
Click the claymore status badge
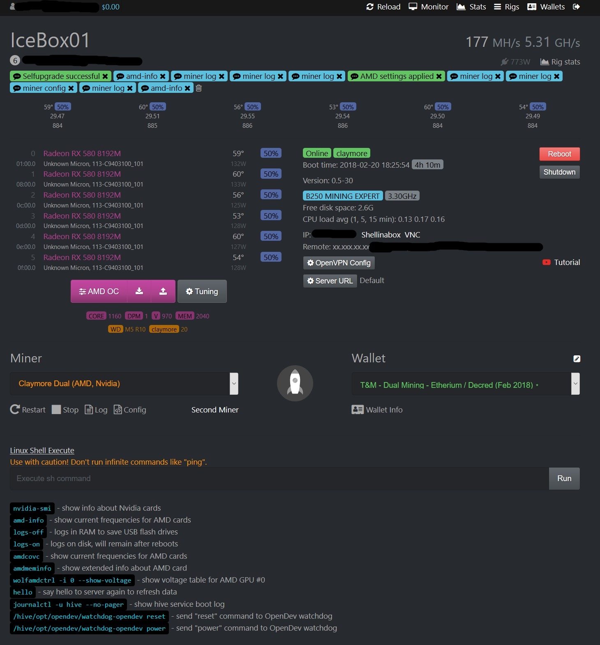pos(352,153)
